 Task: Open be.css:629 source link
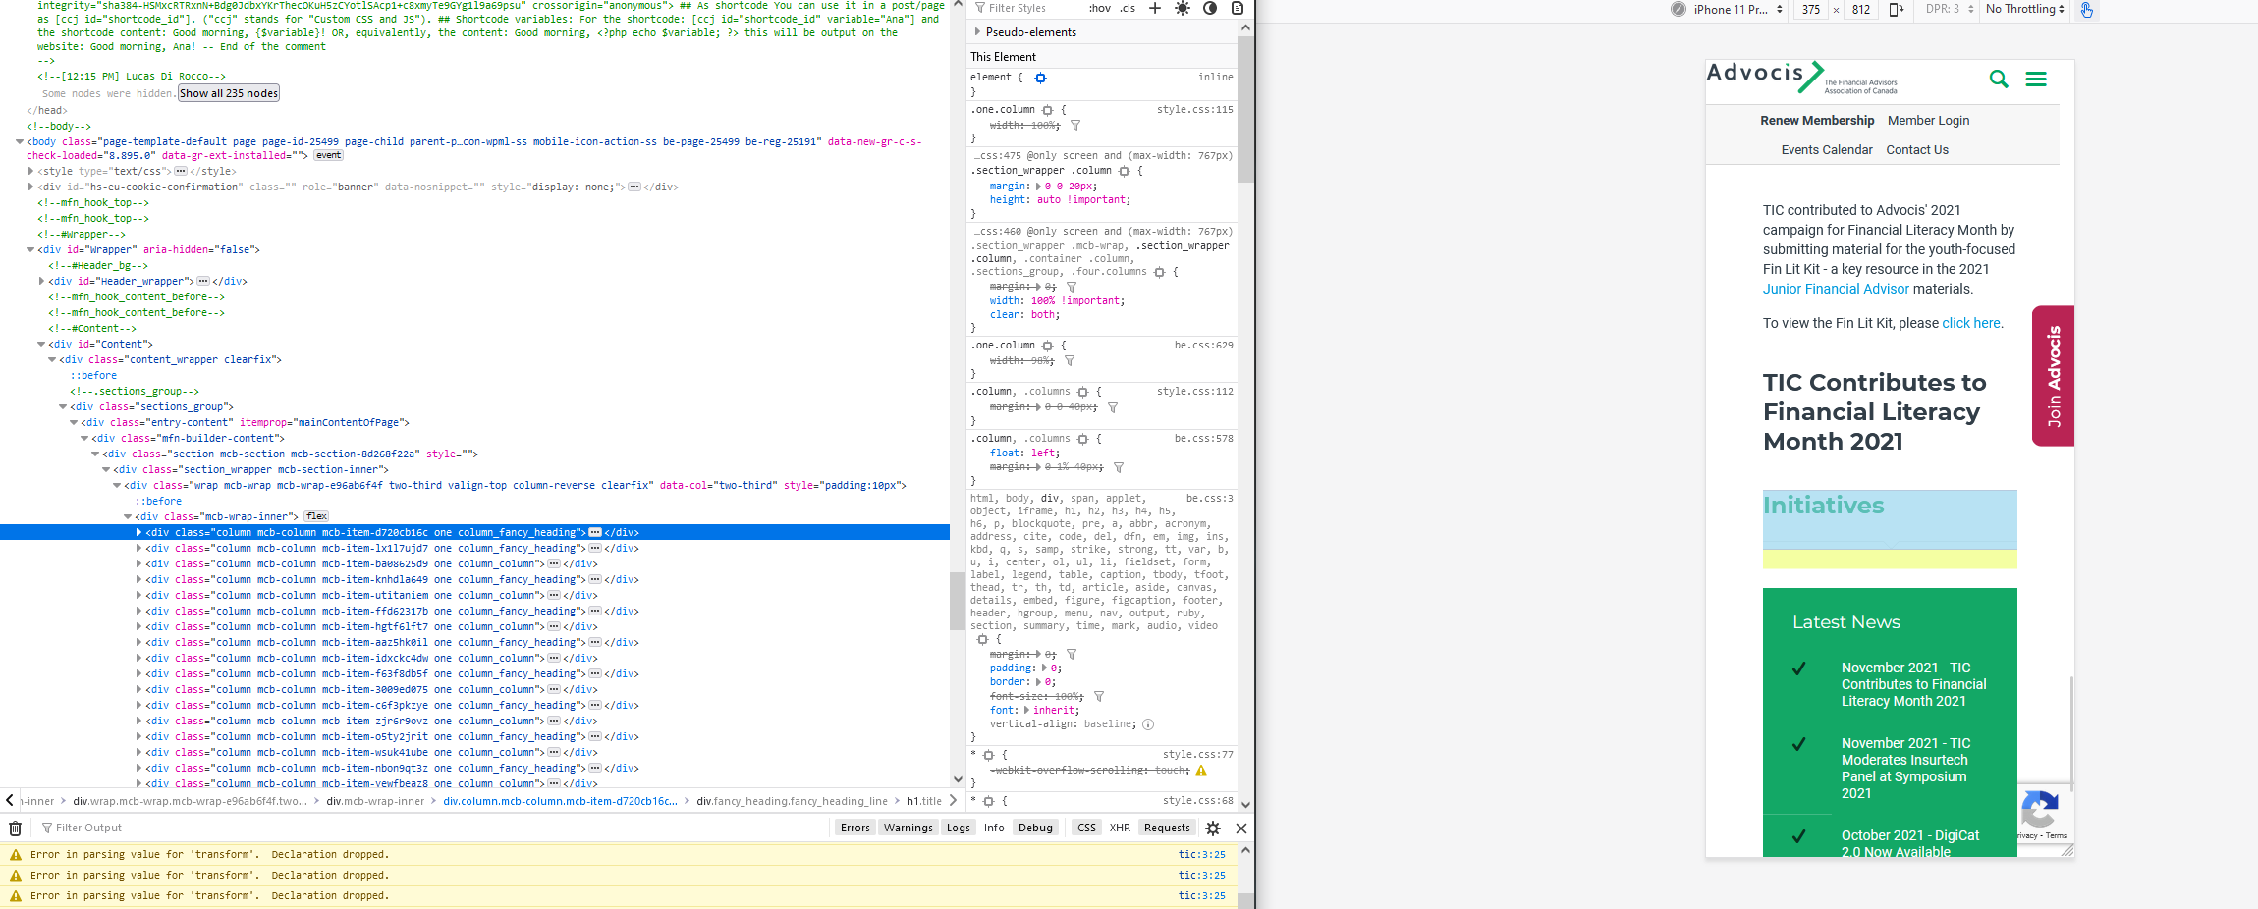[1203, 346]
